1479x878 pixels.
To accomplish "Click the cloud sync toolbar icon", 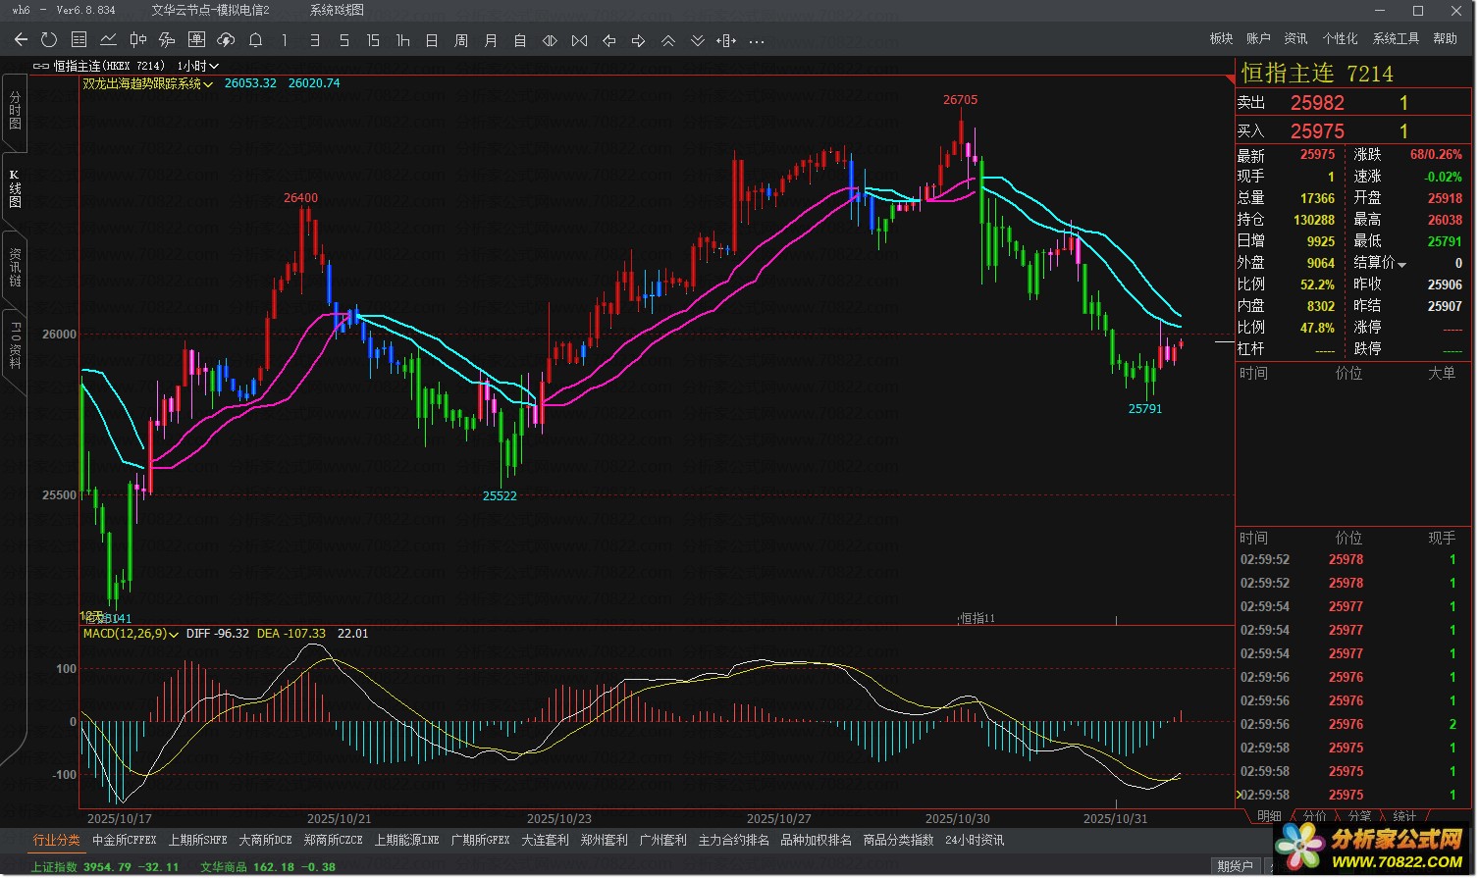I will click(x=226, y=40).
